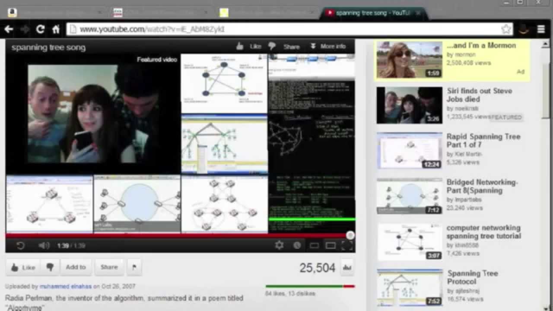The height and width of the screenshot is (311, 553).
Task: Switch to the third browser tab
Action: (266, 13)
